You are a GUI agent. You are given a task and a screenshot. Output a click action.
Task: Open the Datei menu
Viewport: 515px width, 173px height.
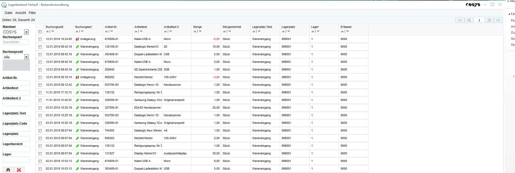point(8,13)
